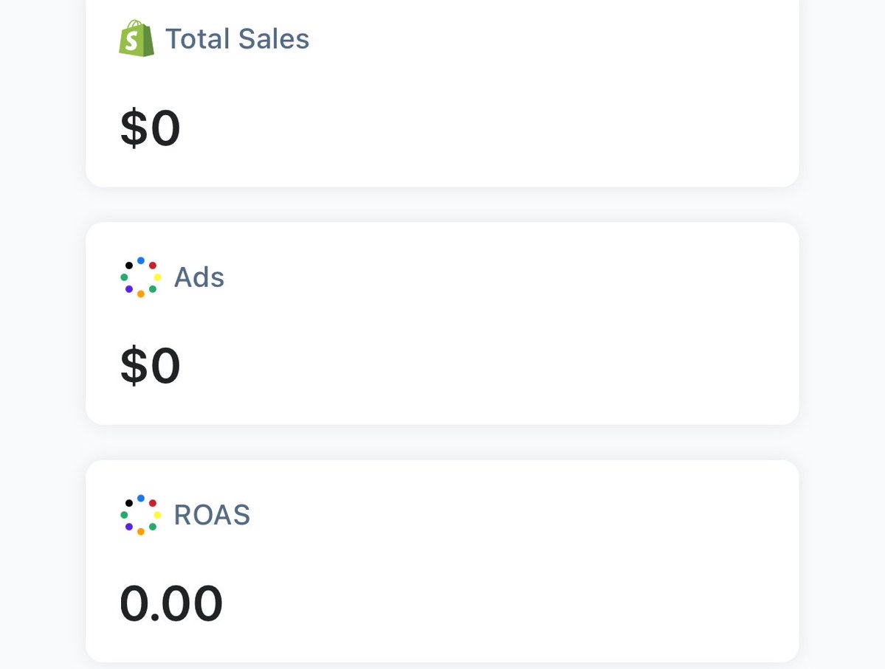
Task: Click the purple dot on ROAS icon
Action: tap(128, 527)
